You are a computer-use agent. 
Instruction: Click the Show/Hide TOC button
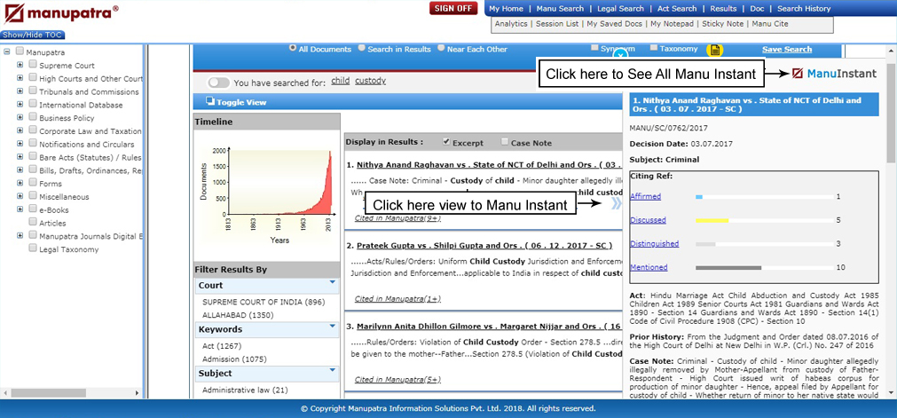(x=33, y=35)
